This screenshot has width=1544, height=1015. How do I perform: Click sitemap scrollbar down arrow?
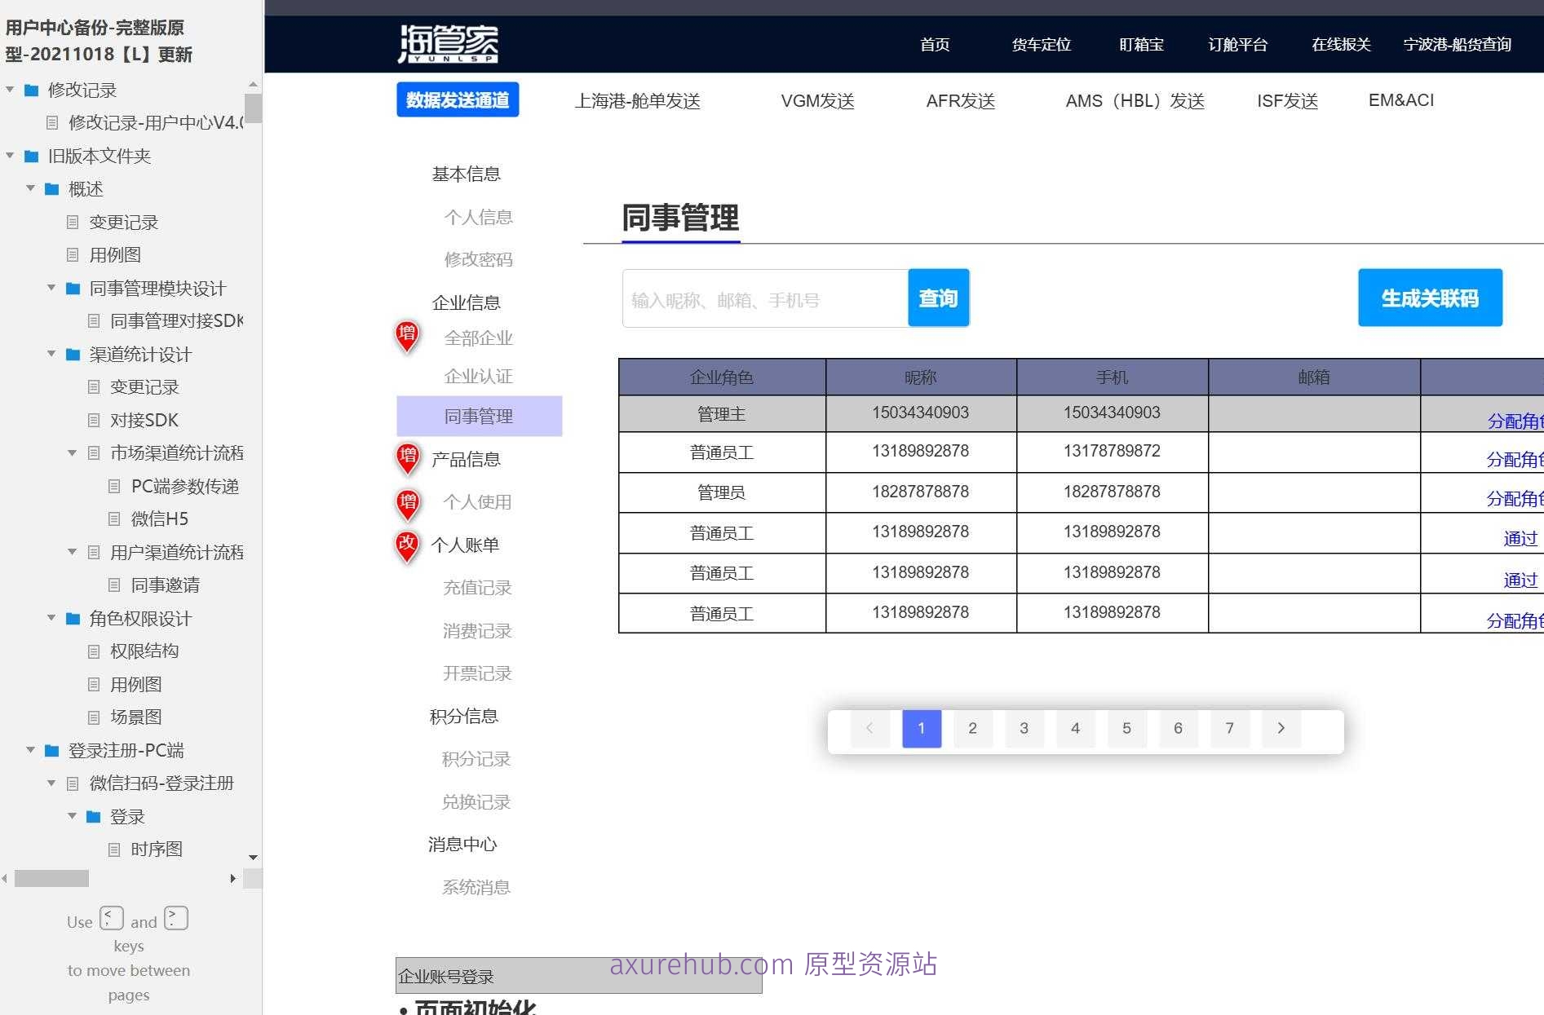tap(253, 857)
